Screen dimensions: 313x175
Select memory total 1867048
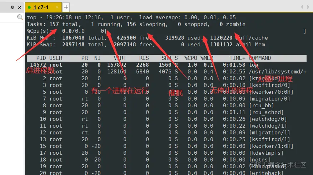click(73, 38)
